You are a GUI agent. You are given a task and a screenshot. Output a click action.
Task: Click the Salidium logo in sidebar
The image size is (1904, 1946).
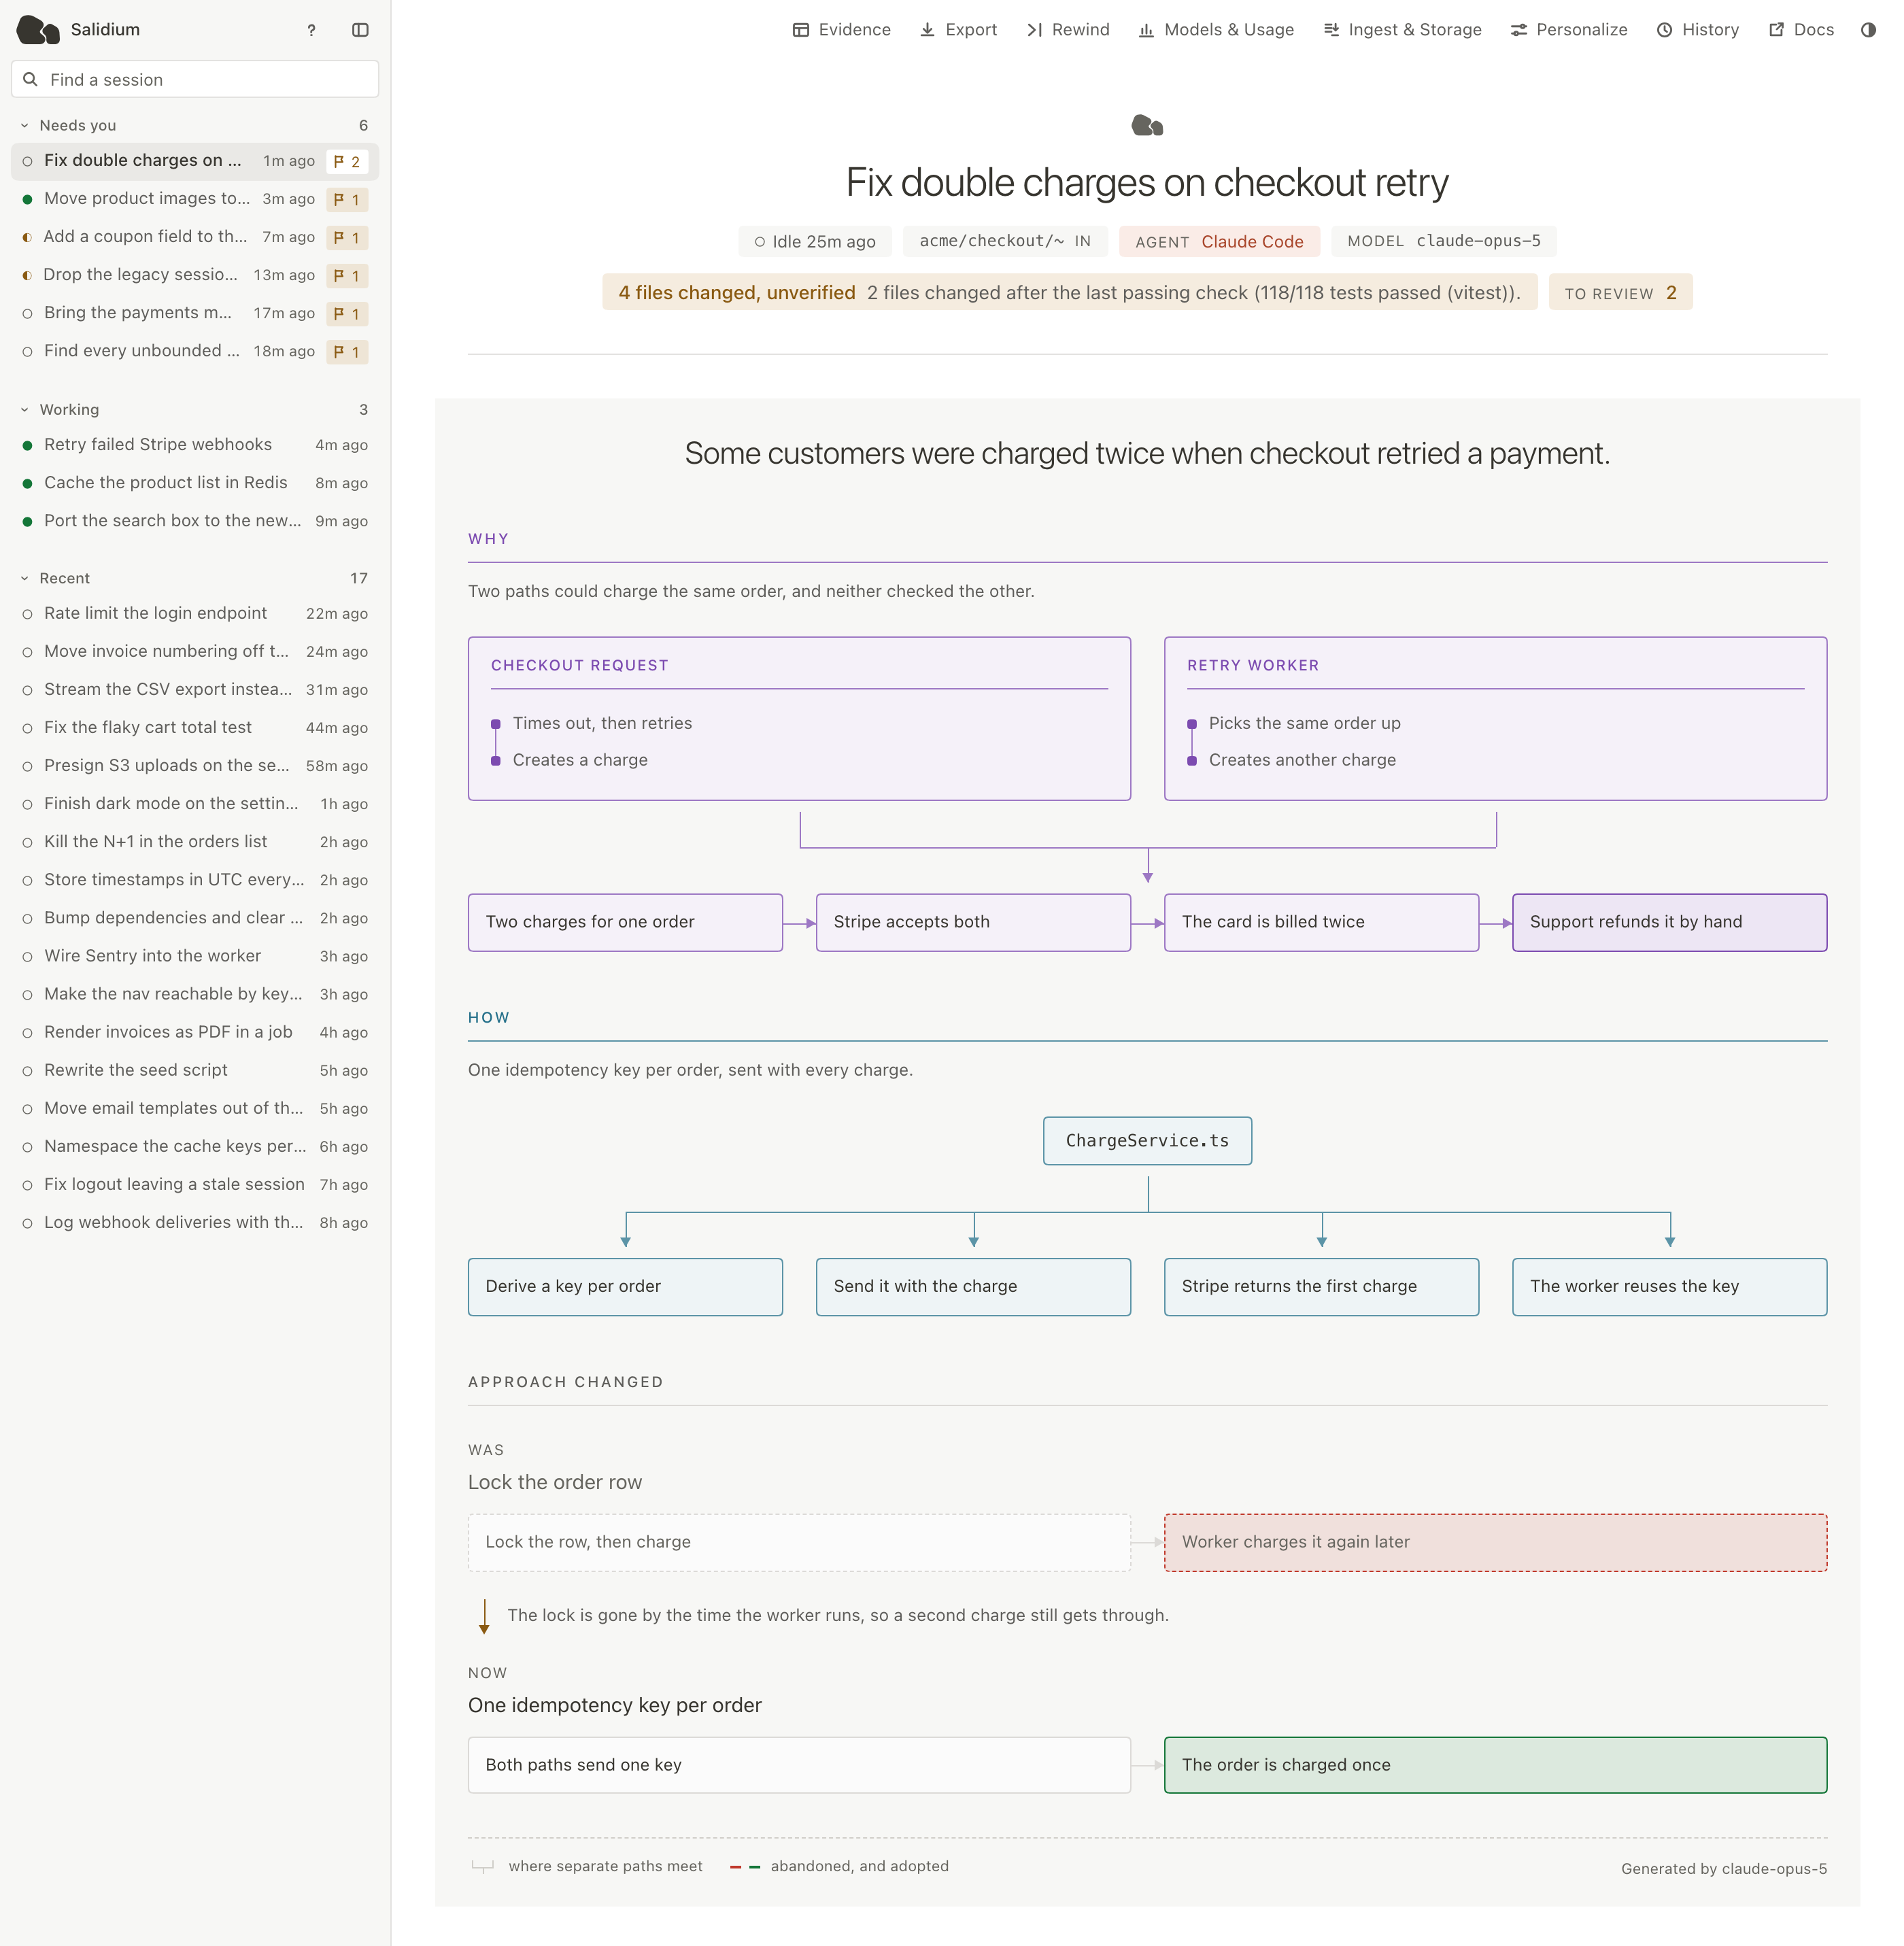38,30
